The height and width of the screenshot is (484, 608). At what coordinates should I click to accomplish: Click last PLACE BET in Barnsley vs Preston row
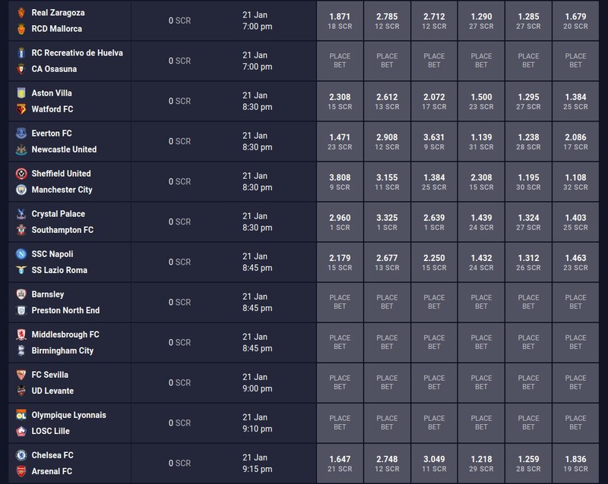pos(575,303)
